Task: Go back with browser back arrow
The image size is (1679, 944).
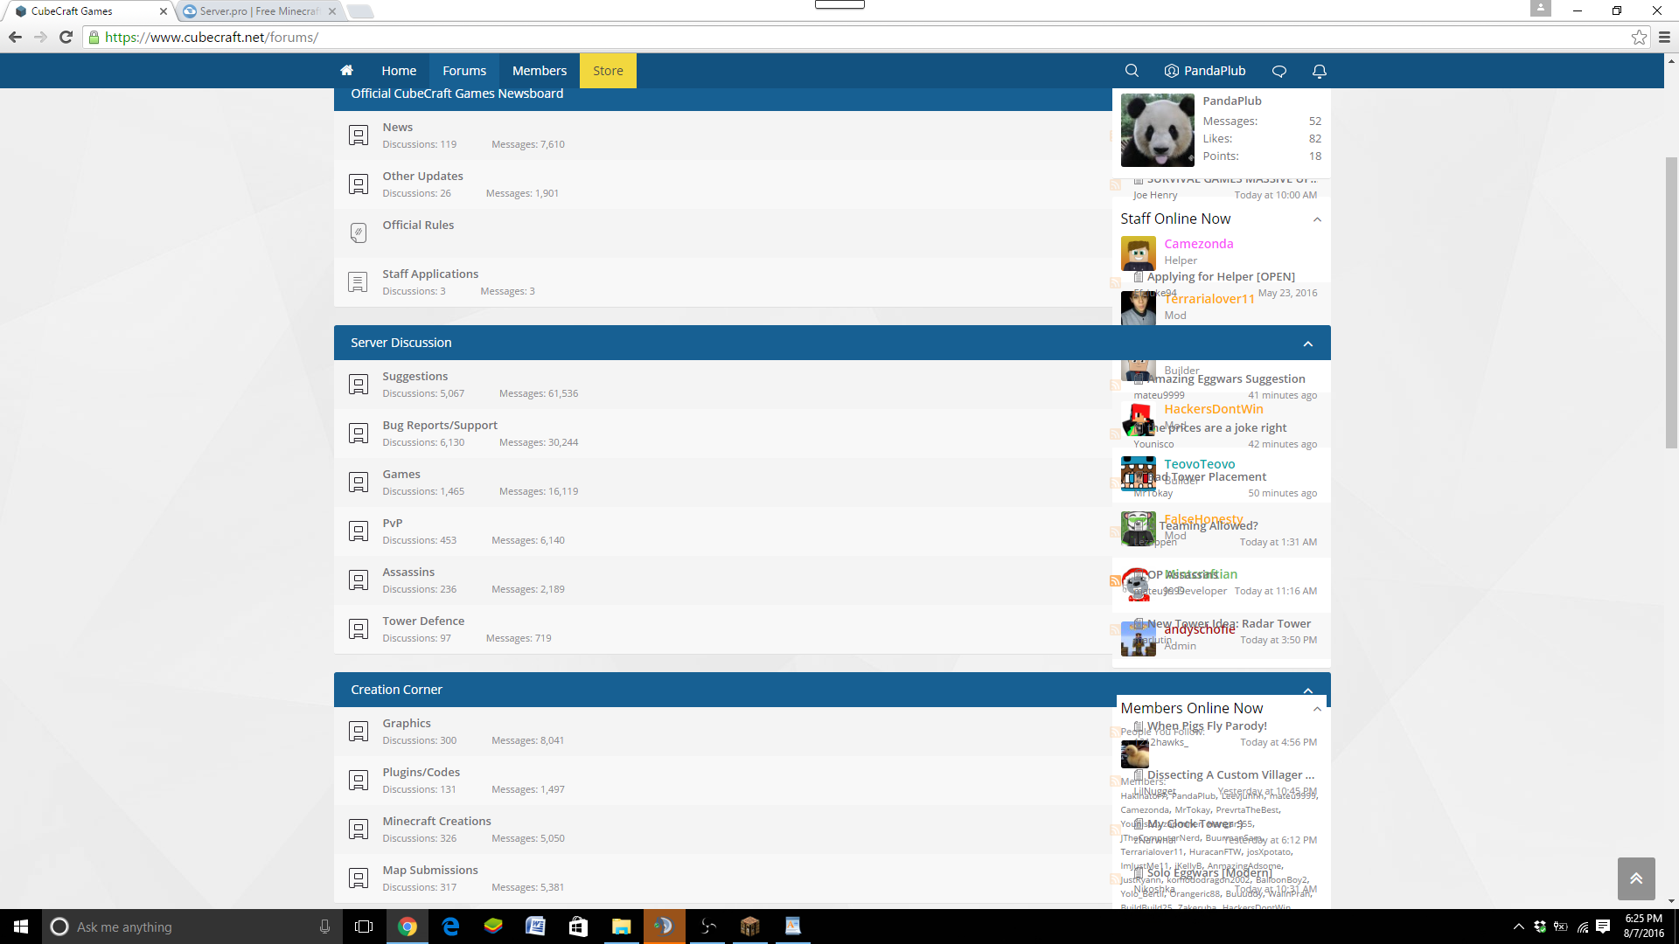Action: coord(15,37)
